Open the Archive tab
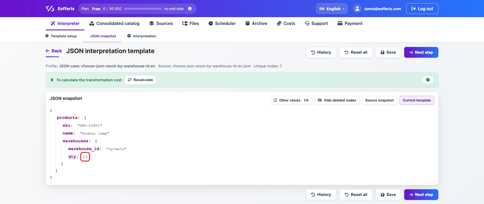 coord(256,23)
